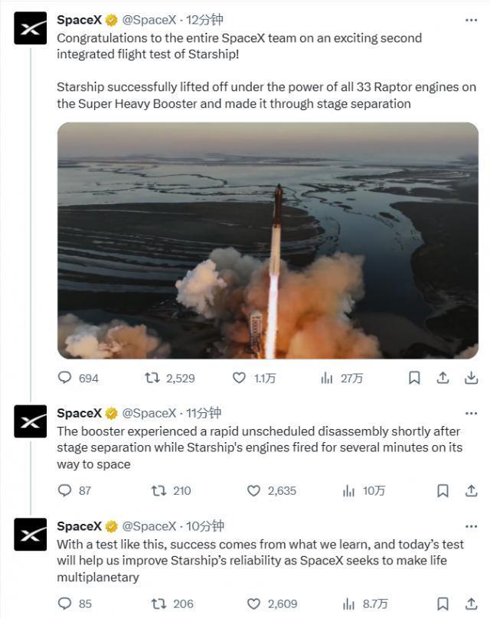Open the Starship launch photo

pos(269,243)
